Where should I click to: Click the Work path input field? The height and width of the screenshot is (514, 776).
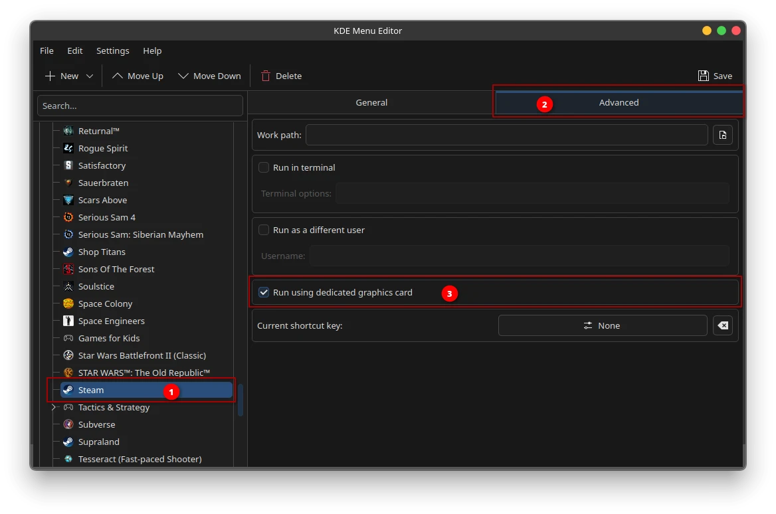click(x=507, y=135)
